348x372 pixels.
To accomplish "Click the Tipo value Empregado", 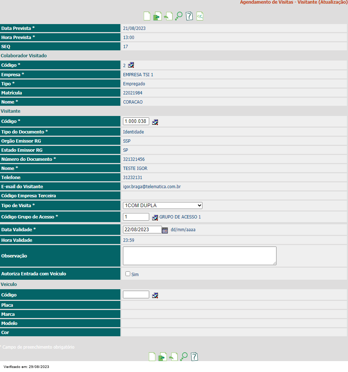I will [x=134, y=84].
